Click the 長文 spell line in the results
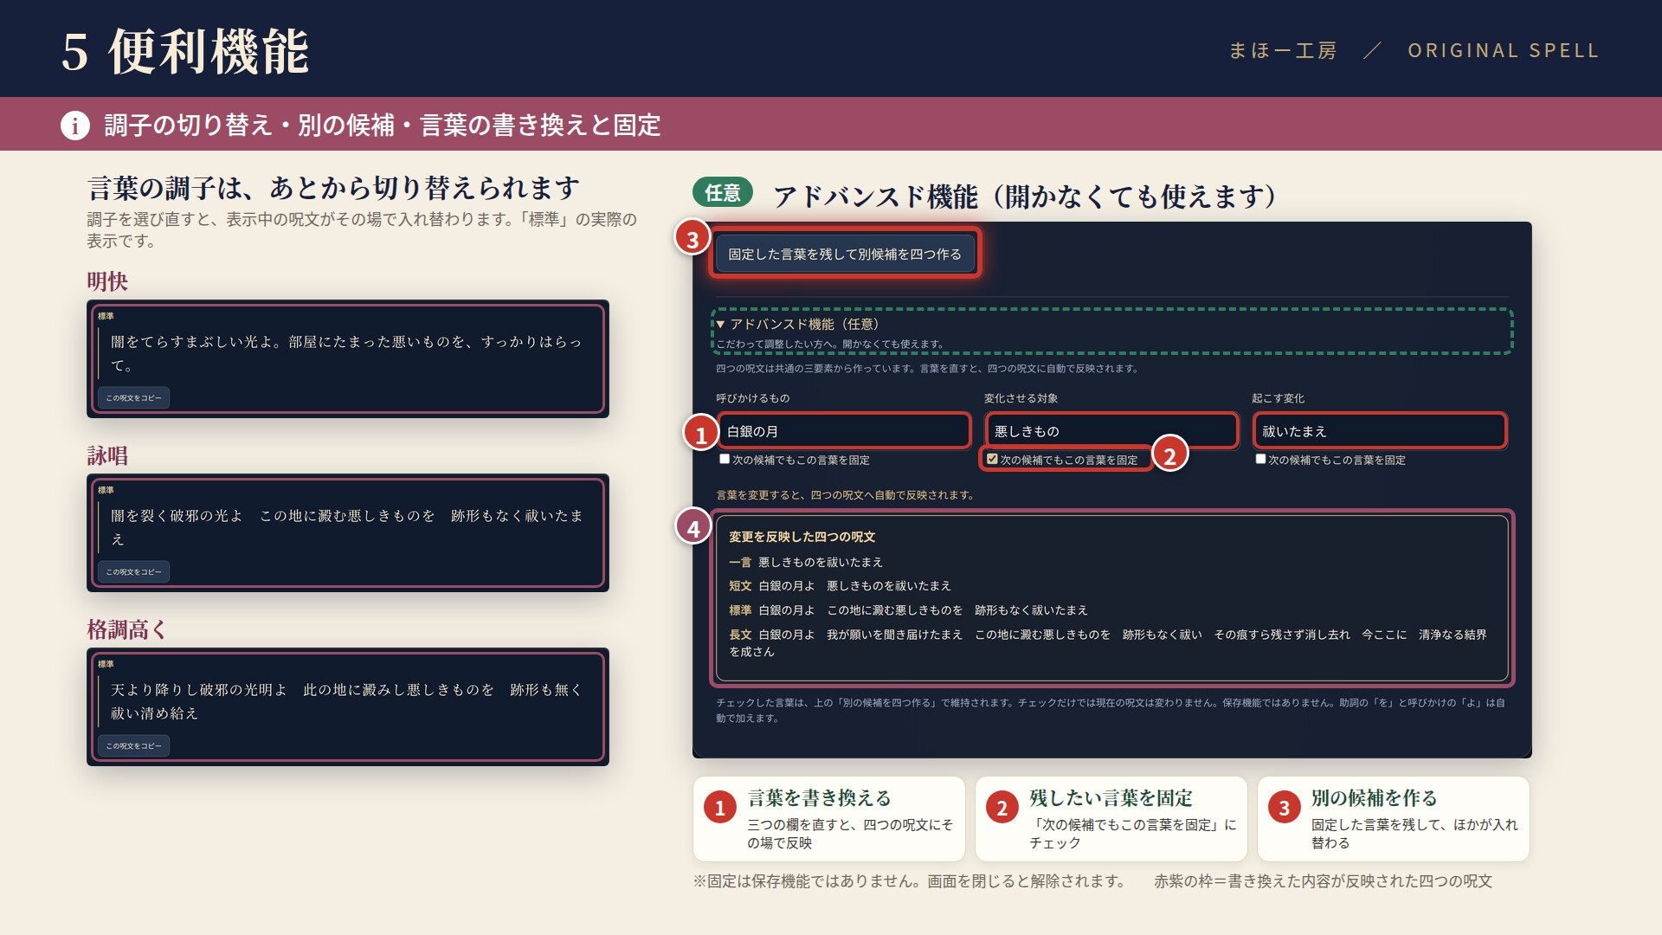The width and height of the screenshot is (1662, 935). pyautogui.click(x=1108, y=642)
